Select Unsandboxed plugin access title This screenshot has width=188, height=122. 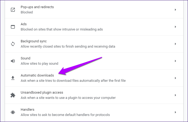42,93
